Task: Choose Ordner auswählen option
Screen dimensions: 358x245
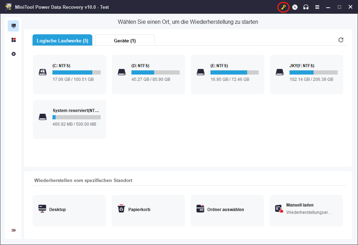Action: (x=227, y=210)
